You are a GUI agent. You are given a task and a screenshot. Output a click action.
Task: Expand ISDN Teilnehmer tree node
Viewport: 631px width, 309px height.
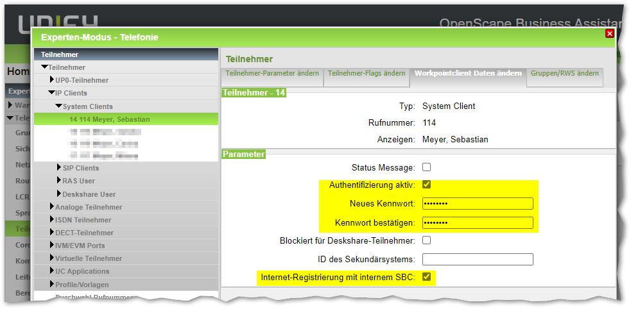(x=52, y=219)
